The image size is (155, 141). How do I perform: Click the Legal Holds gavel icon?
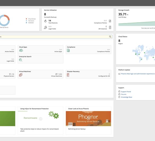click(46, 27)
